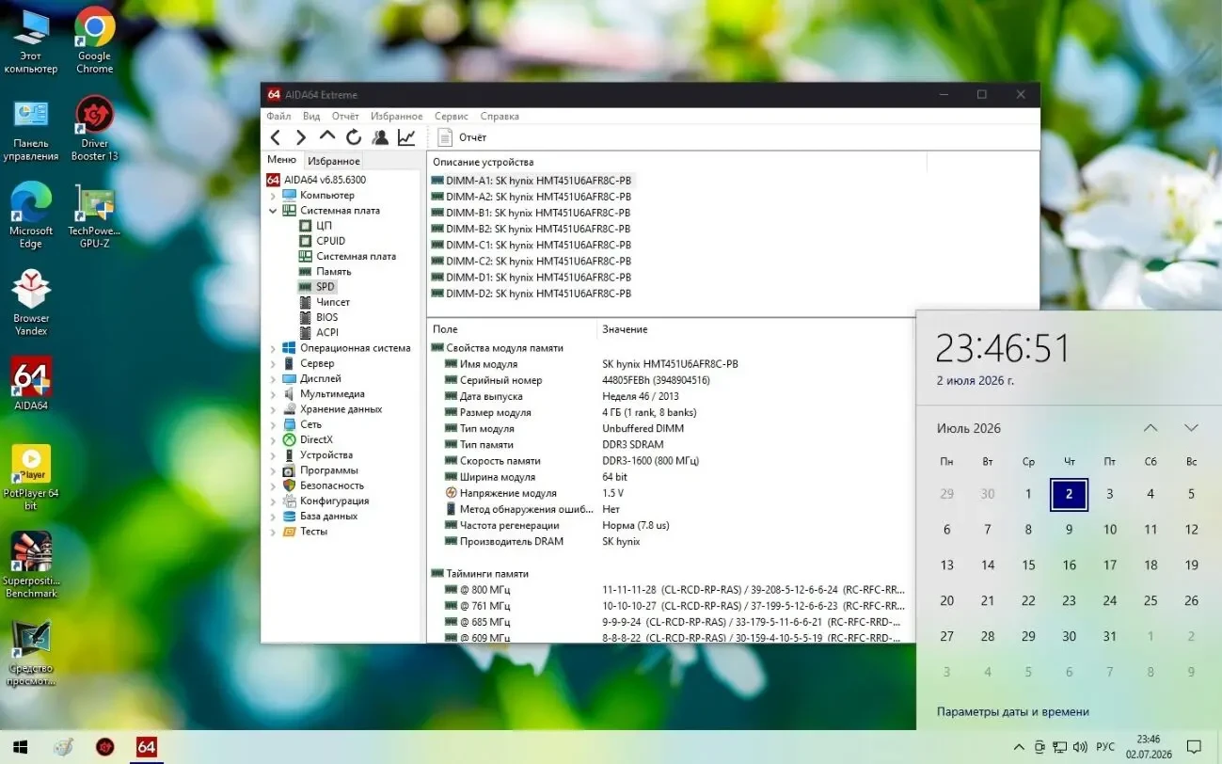Open the Сервис menu

point(452,117)
